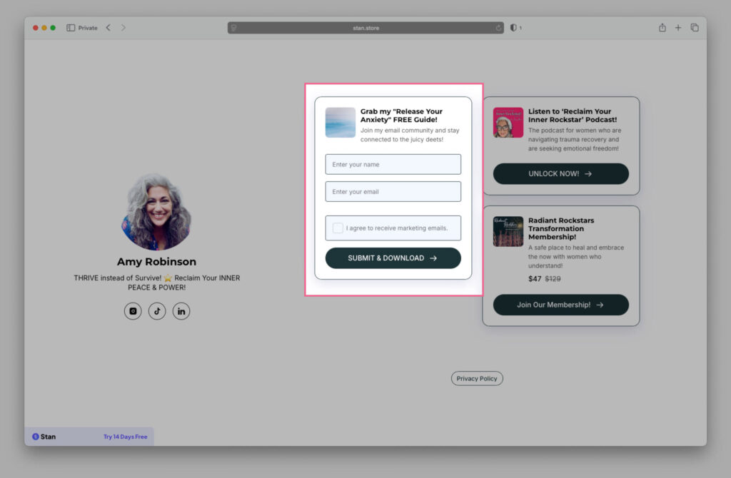Click the podcast cover thumbnail
This screenshot has height=478, width=731.
[x=508, y=123]
